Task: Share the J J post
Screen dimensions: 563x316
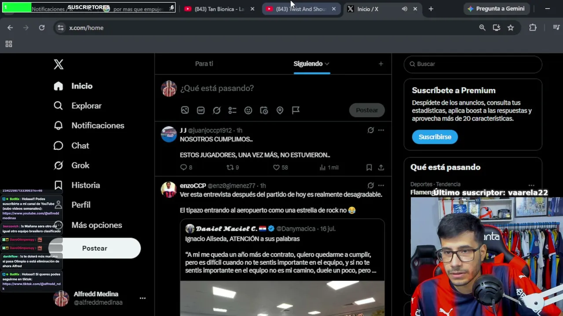Action: [381, 167]
